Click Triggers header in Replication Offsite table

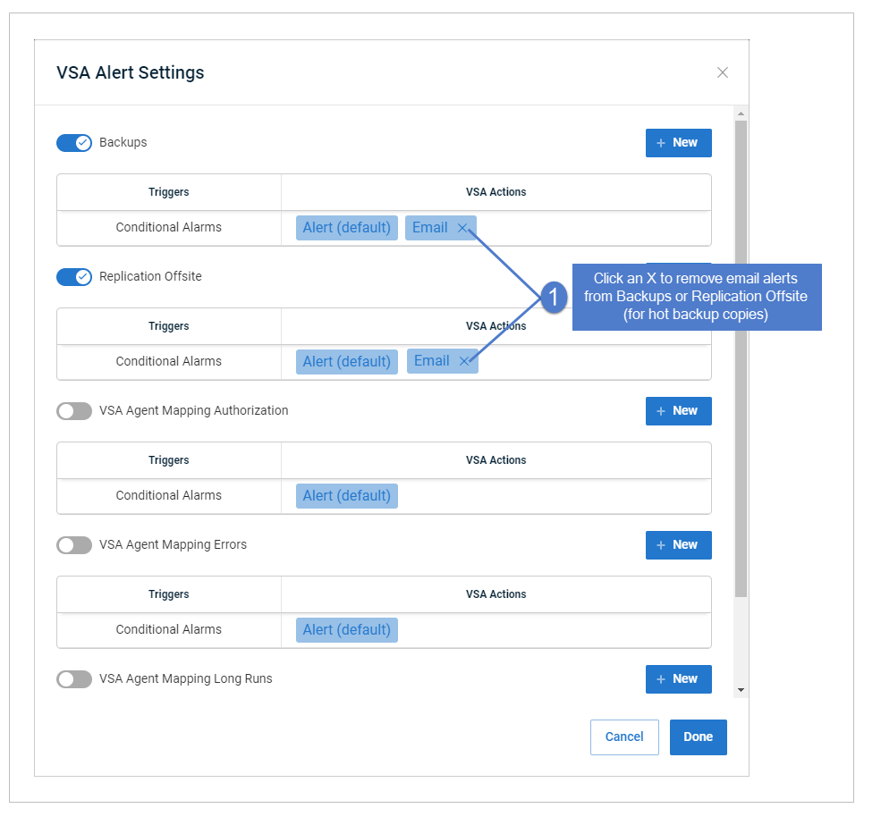168,326
